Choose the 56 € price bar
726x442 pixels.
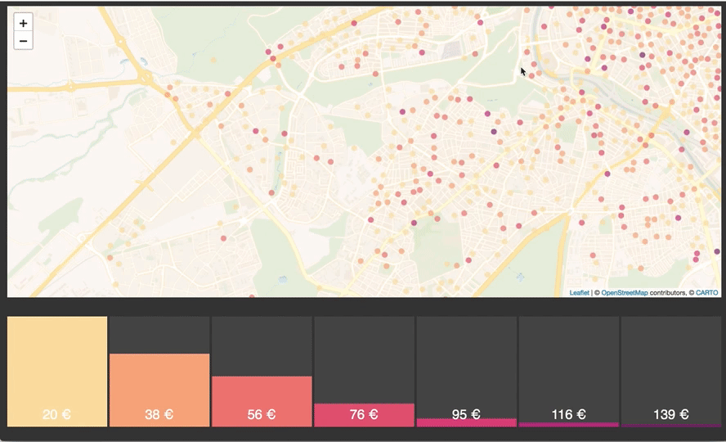(x=262, y=401)
